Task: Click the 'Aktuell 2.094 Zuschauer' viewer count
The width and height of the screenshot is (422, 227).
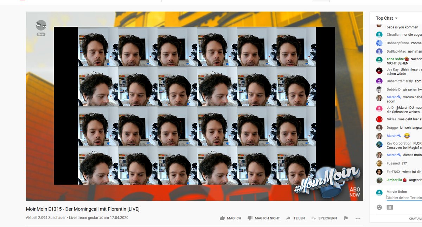Action: click(x=46, y=218)
